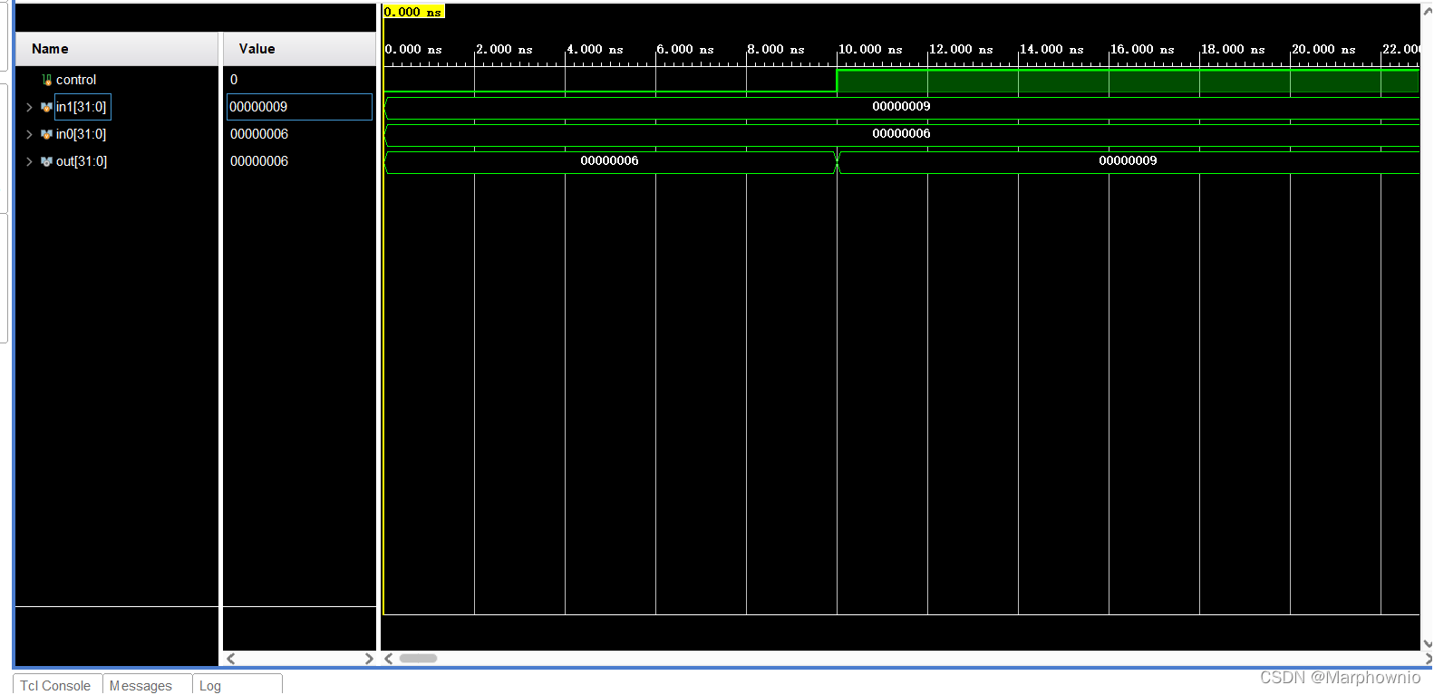Click the 20.000 ns ruler mark
This screenshot has height=695, width=1434.
coord(1323,50)
